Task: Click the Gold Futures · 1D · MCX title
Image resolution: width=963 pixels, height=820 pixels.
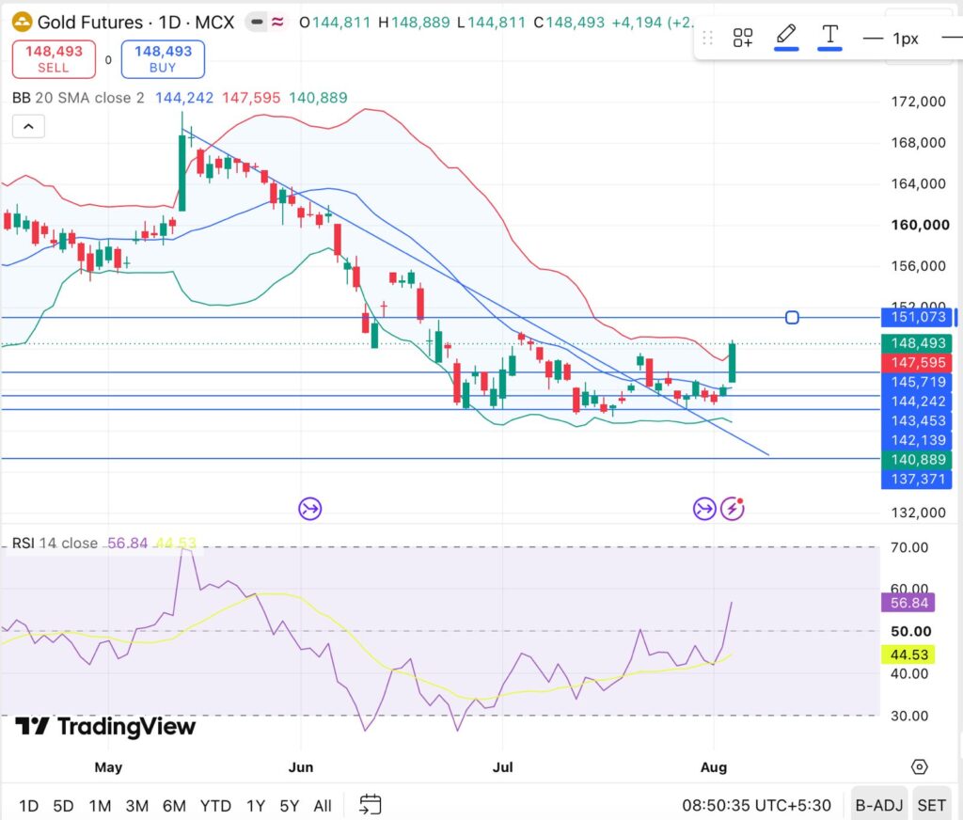Action: pyautogui.click(x=135, y=23)
